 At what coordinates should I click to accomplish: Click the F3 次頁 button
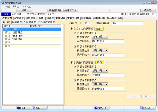[40, 108]
